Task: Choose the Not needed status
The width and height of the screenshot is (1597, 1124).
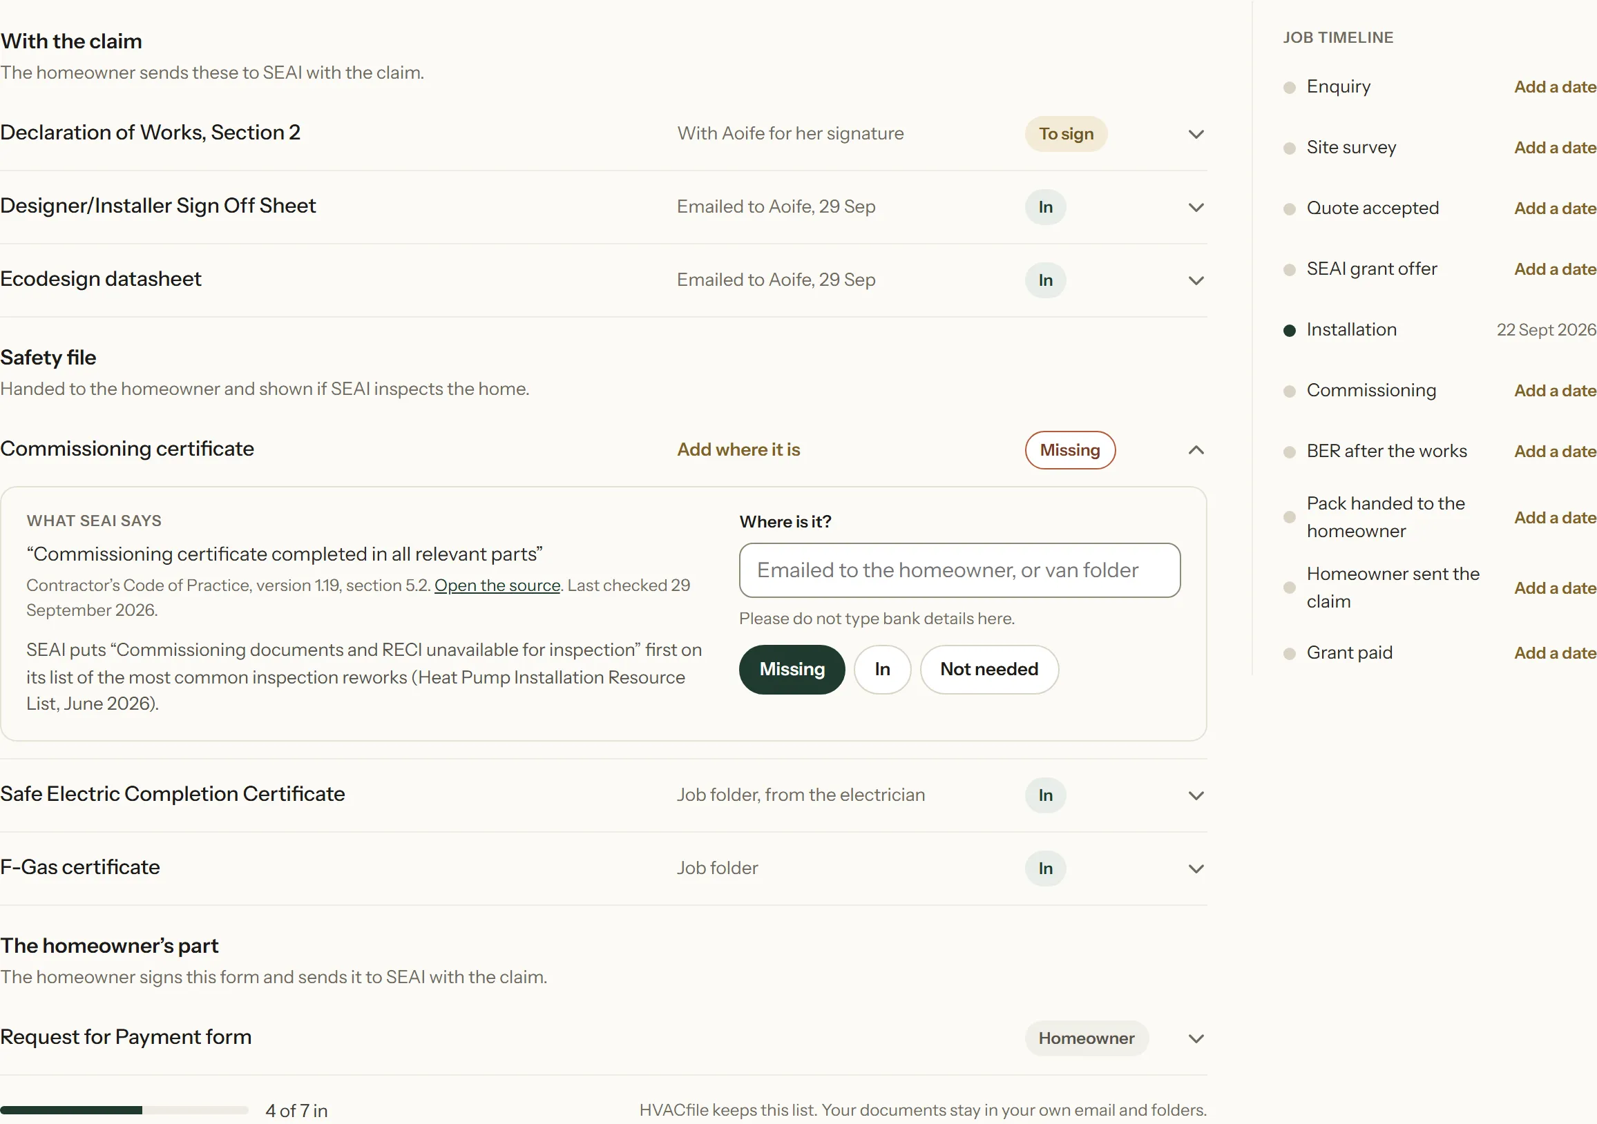Action: [x=988, y=670]
